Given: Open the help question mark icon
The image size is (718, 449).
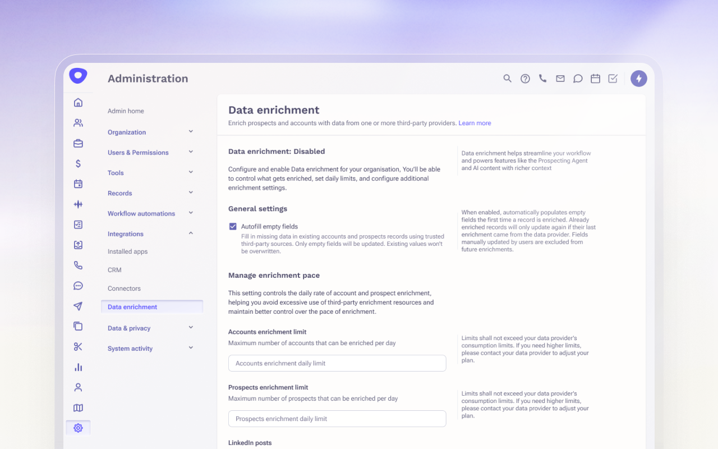Looking at the screenshot, I should pyautogui.click(x=525, y=79).
